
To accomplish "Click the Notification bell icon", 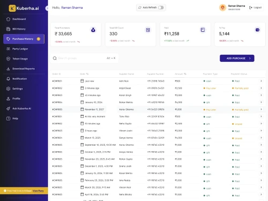I will pos(8,79).
